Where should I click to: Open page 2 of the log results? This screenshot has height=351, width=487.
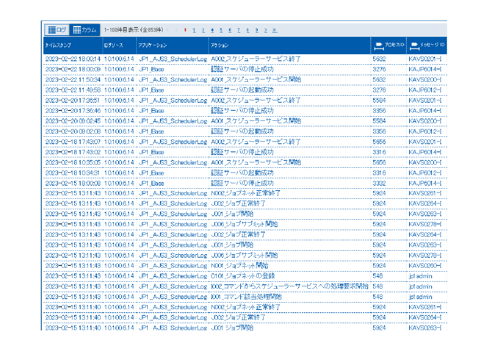click(194, 30)
